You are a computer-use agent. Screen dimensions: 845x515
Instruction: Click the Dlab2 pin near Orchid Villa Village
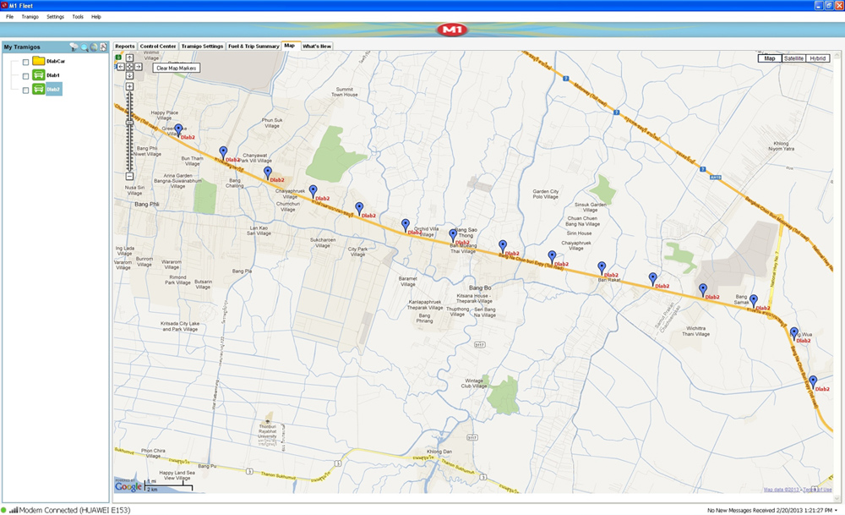(x=406, y=225)
